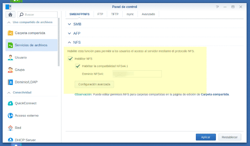
Task: Open the TFTP tab
Action: coord(115,14)
